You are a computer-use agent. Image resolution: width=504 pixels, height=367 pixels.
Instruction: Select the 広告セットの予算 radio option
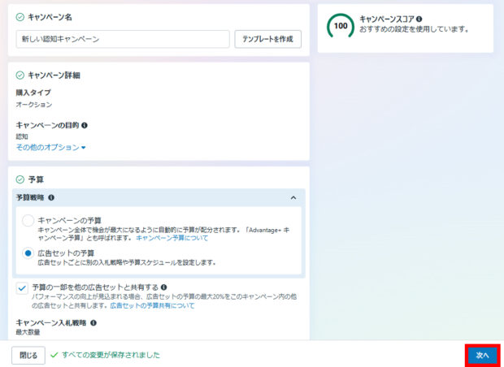tap(28, 253)
